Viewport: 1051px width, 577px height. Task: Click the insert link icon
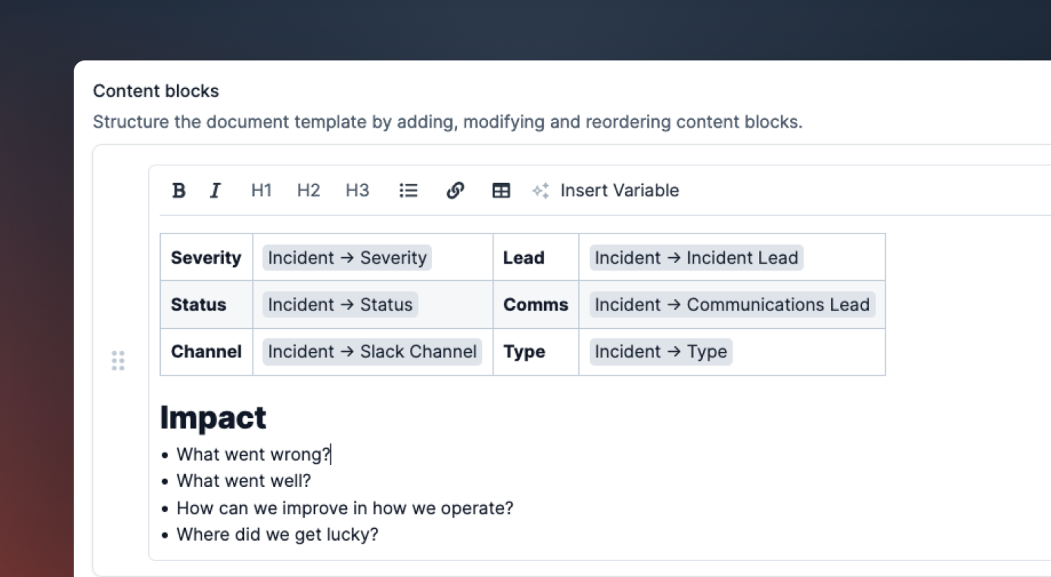[455, 191]
